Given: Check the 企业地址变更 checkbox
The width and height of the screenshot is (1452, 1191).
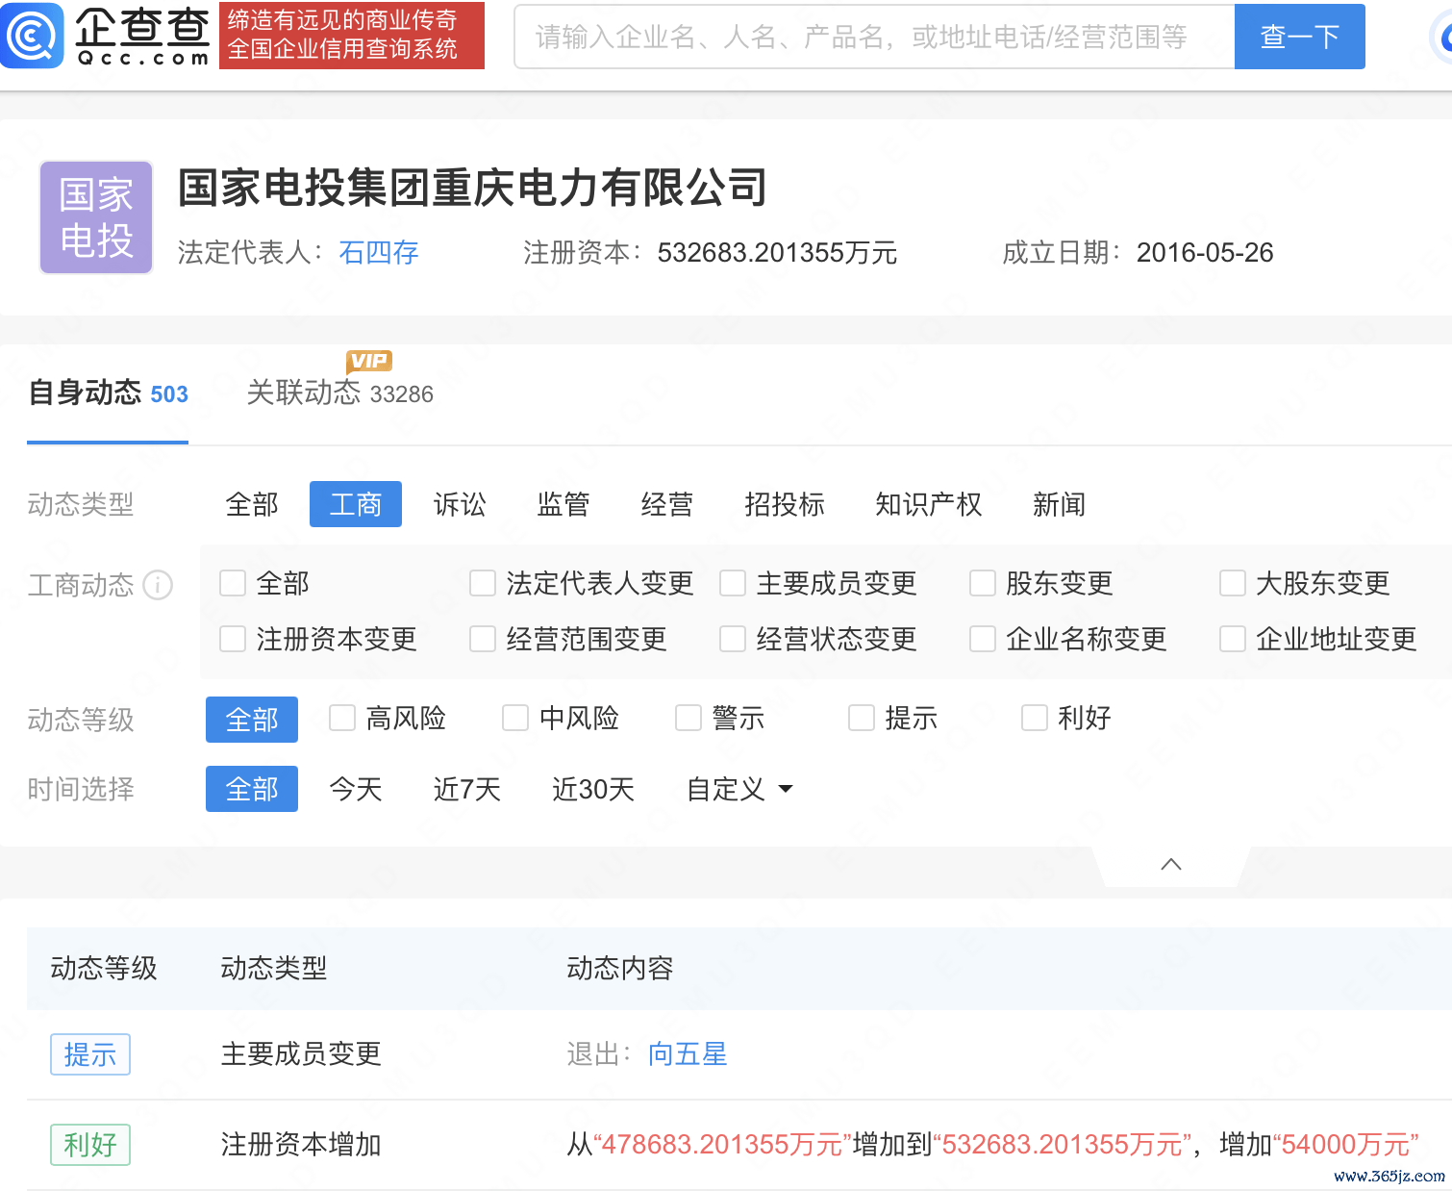Looking at the screenshot, I should click(x=1233, y=639).
